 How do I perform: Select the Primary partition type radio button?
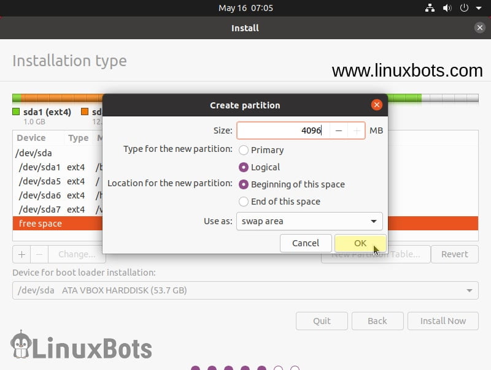[x=244, y=150]
